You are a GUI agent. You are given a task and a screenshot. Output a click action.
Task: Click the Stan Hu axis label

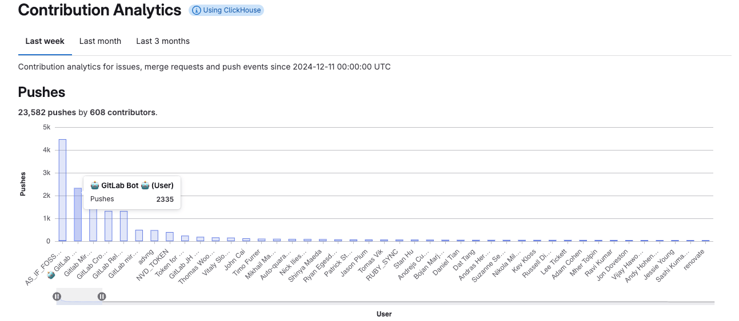[404, 259]
